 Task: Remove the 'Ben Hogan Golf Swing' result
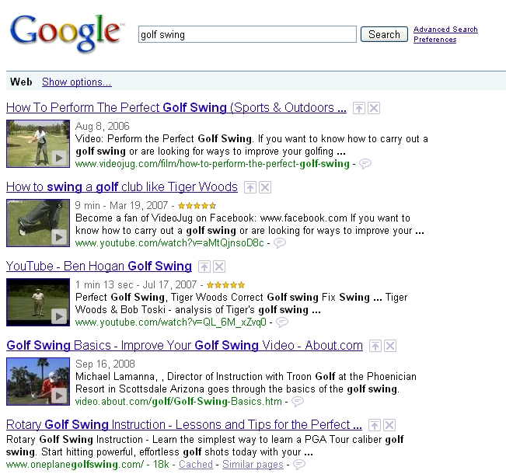click(219, 267)
